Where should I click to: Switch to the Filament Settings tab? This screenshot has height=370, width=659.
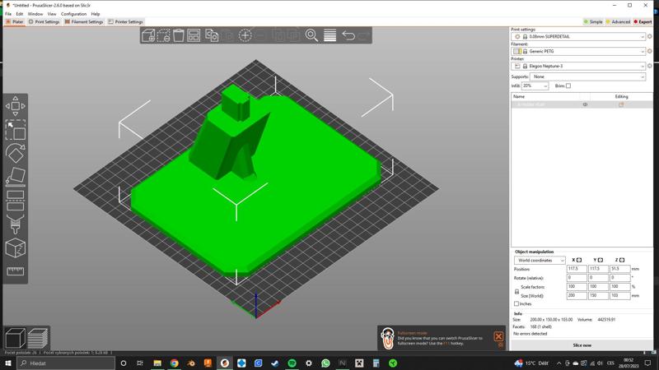[x=84, y=22]
